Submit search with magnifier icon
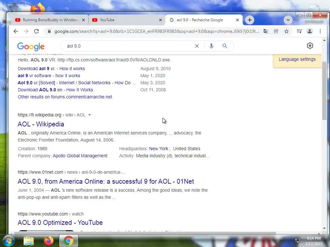The height and width of the screenshot is (247, 330). (225, 46)
